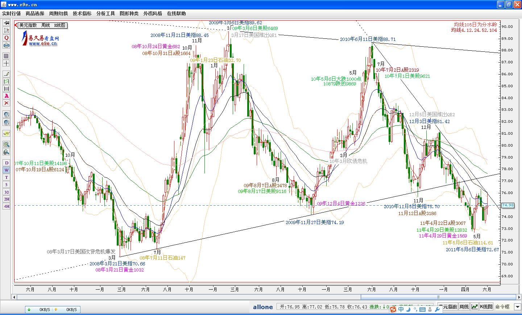Click the 周线 button in bottom bar
Screen dimensions: 522x315
464,307
